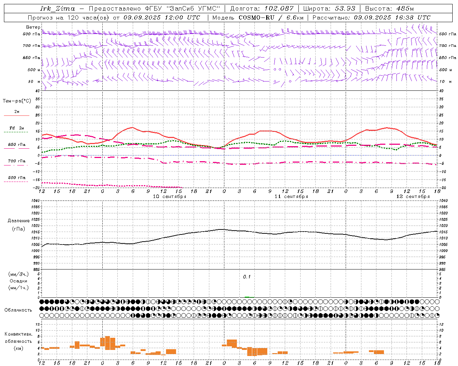
Task: Click the Tд 2м legend entry
Action: (17, 128)
